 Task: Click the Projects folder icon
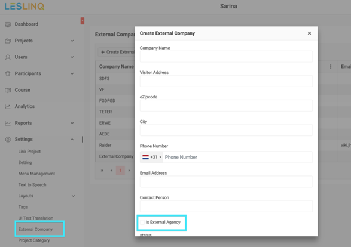(8, 41)
